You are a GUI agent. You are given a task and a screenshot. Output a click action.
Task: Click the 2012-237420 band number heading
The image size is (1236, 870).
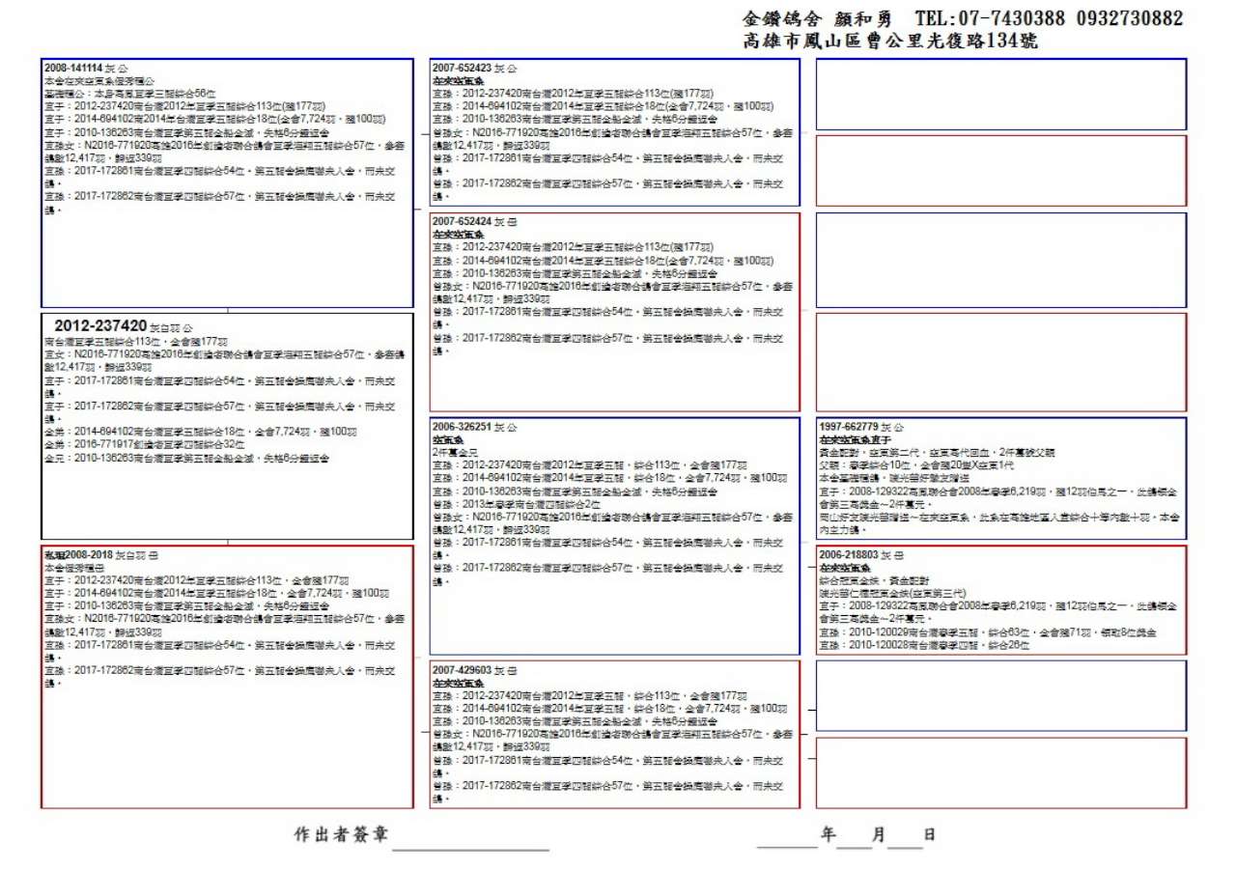click(x=100, y=325)
